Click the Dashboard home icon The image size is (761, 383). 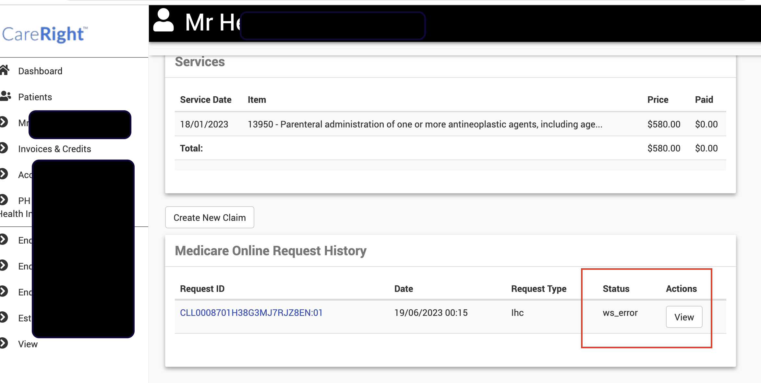pos(5,70)
